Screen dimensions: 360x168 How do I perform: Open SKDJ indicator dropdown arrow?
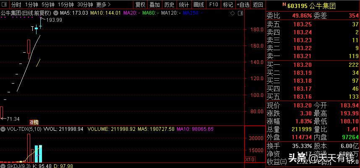(3, 166)
